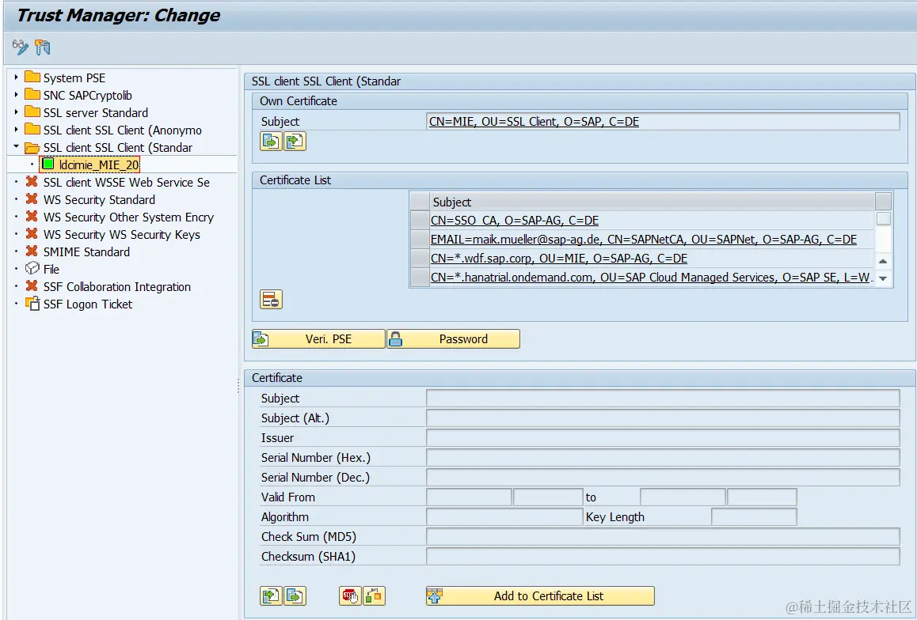Click select-all corner cell of certificate table
Screen dimensions: 917x620
(x=420, y=202)
